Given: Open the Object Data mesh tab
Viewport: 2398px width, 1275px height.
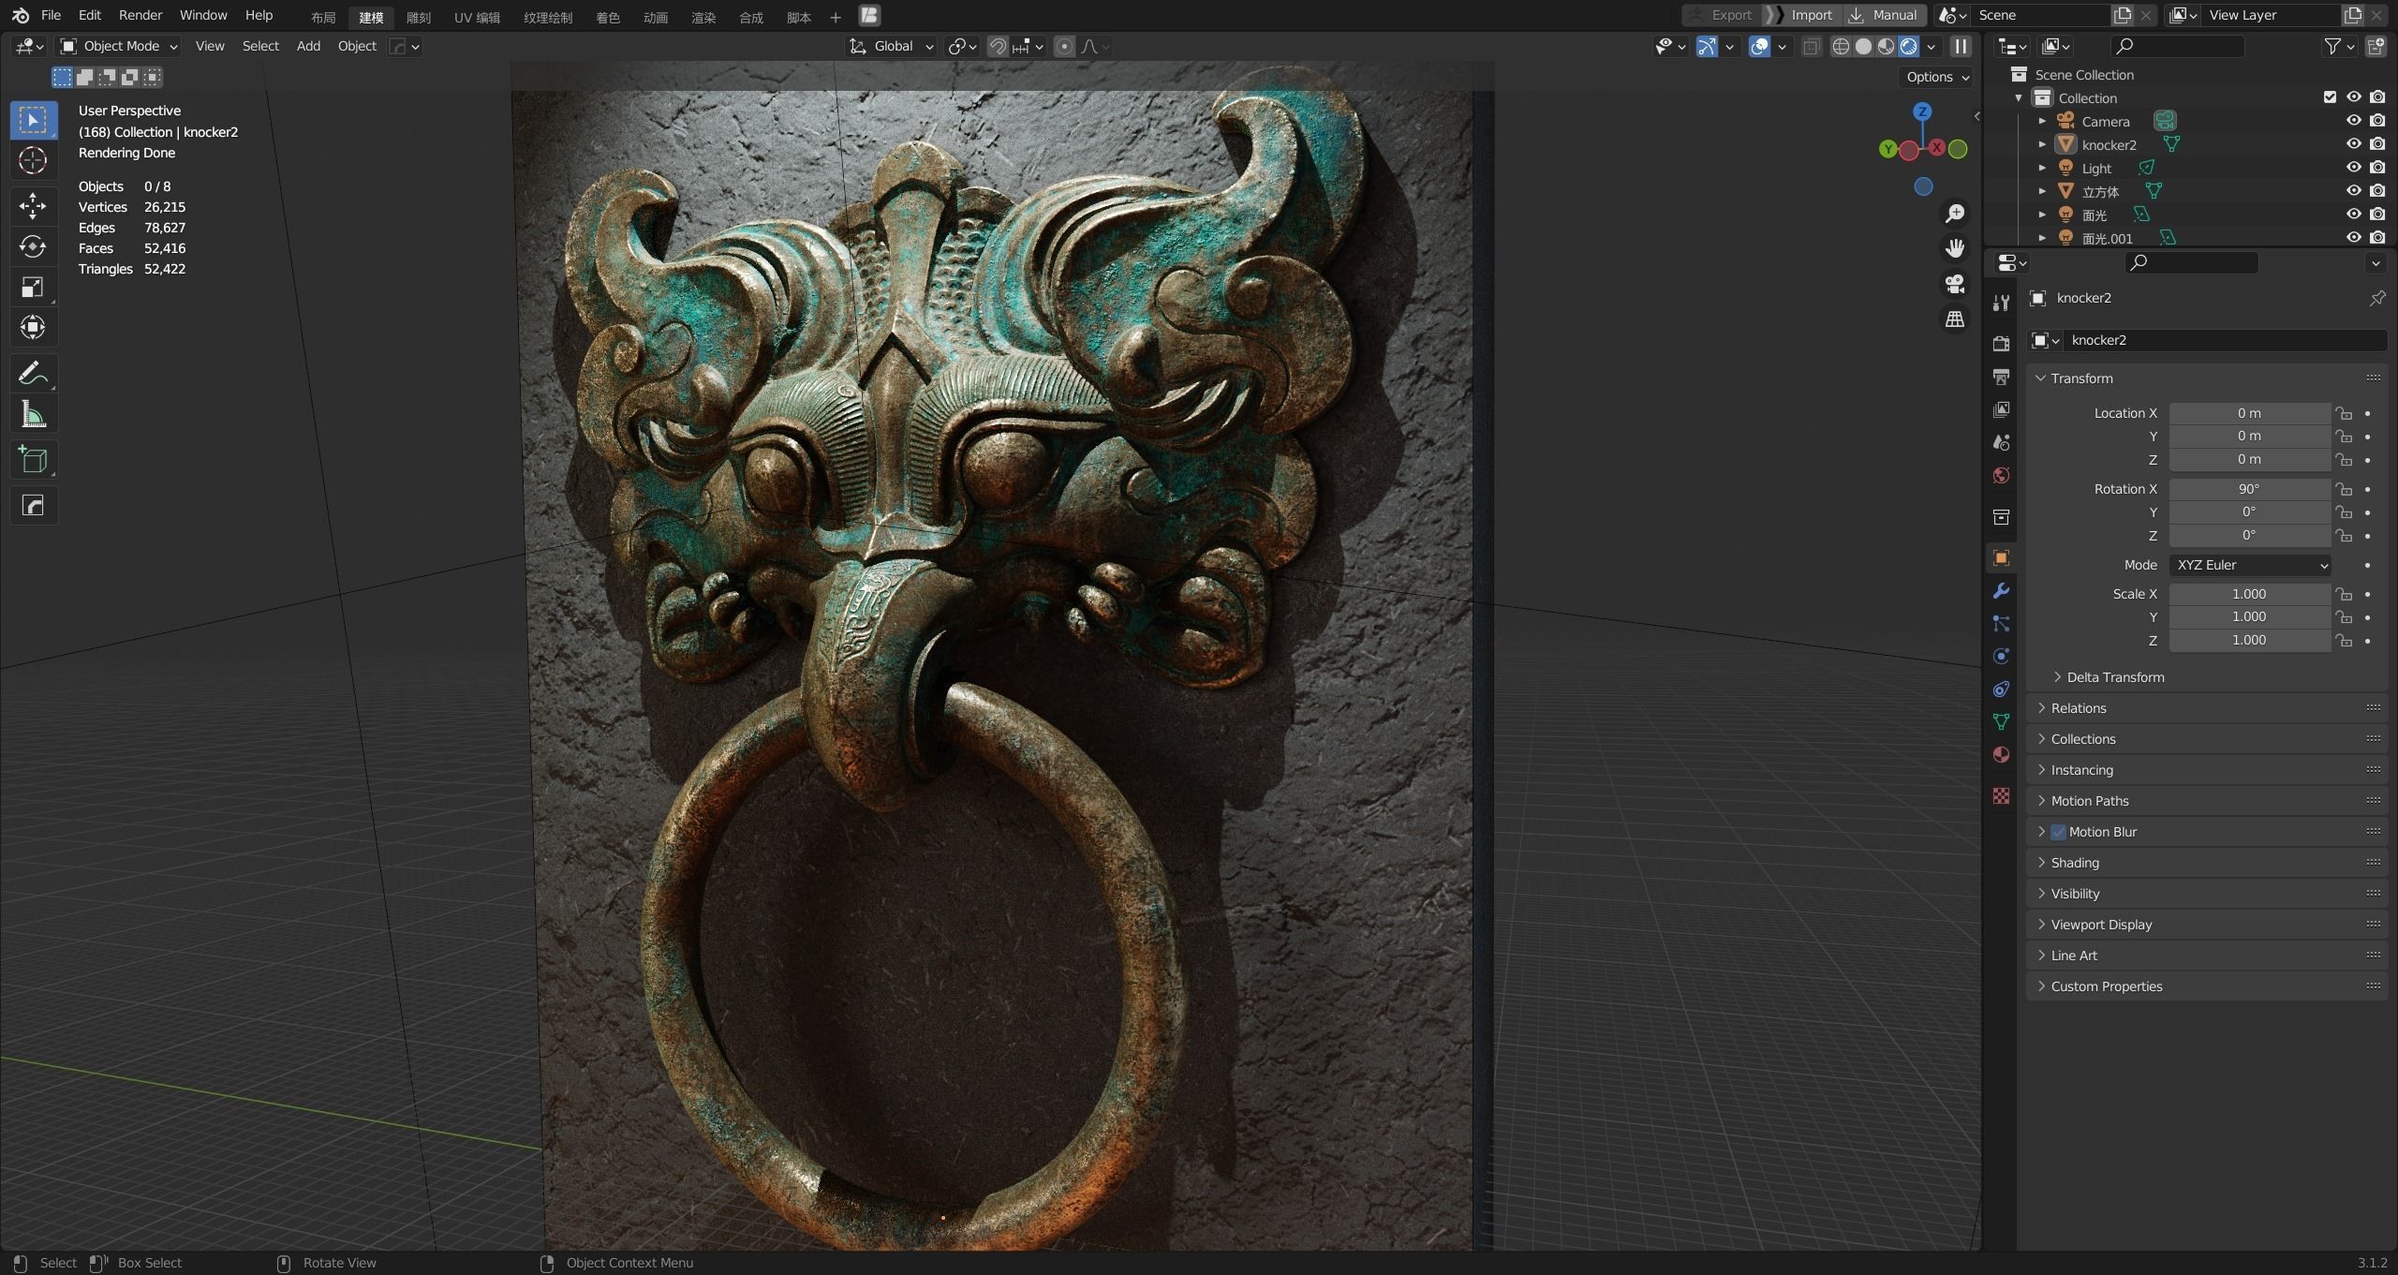Looking at the screenshot, I should pos(2001,721).
